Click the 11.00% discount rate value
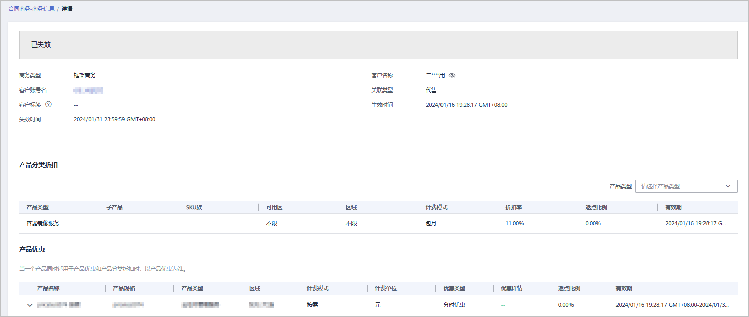This screenshot has height=317, width=749. [x=514, y=223]
